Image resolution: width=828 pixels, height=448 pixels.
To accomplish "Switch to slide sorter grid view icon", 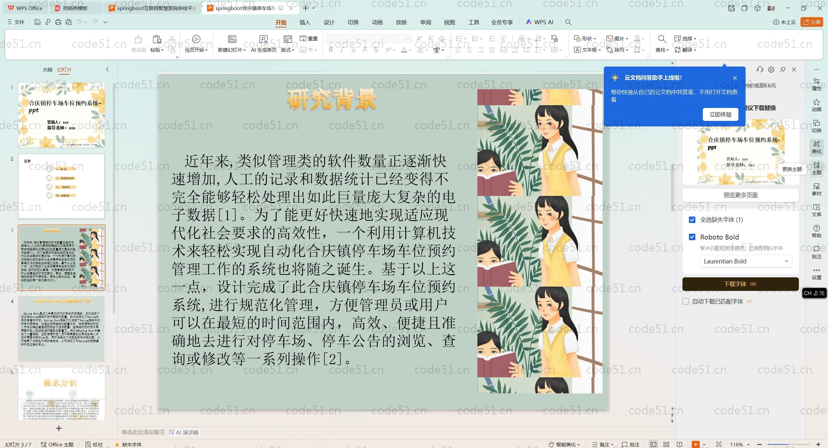I will point(666,444).
